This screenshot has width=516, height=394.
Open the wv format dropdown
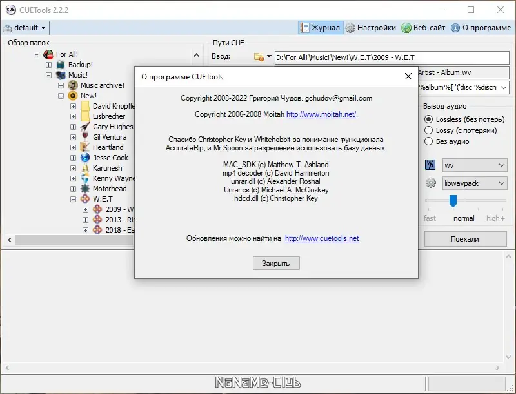474,165
